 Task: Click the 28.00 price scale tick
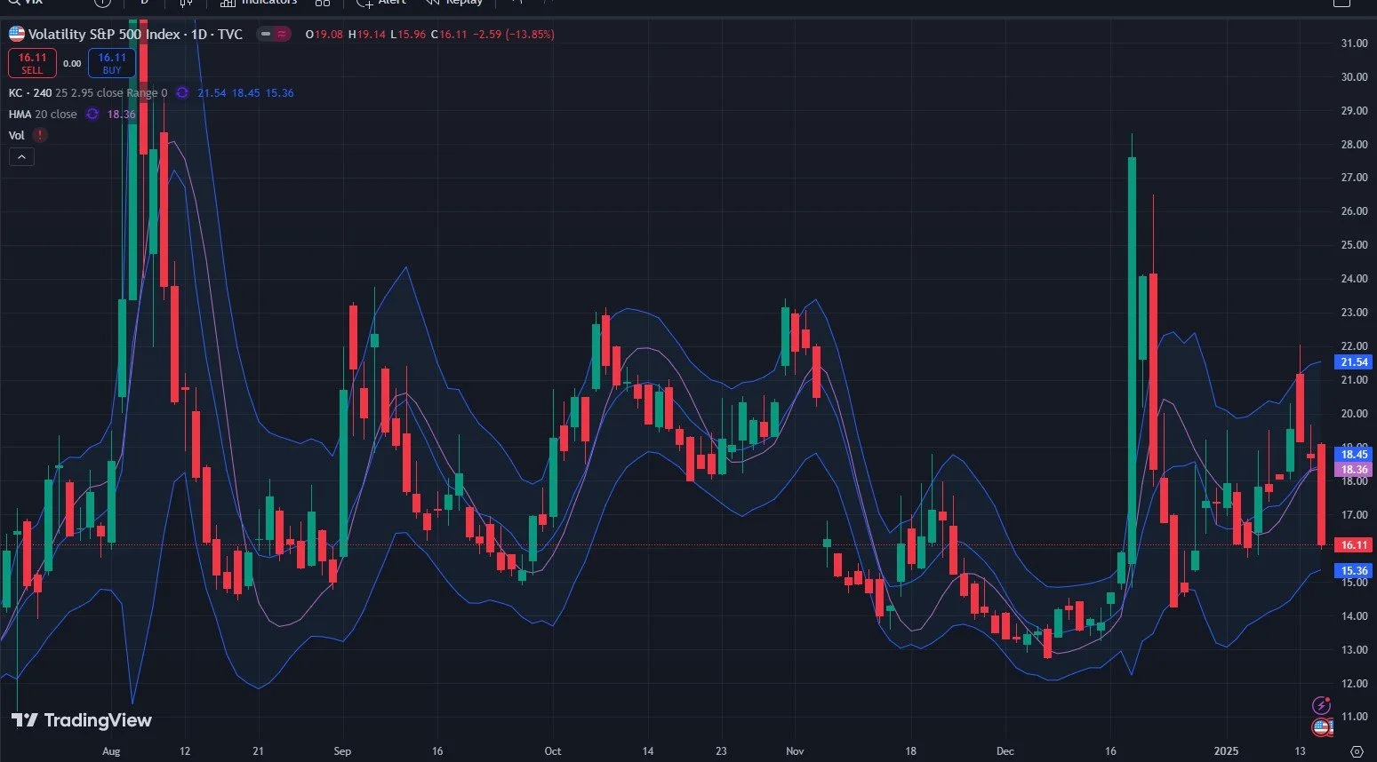click(x=1354, y=145)
